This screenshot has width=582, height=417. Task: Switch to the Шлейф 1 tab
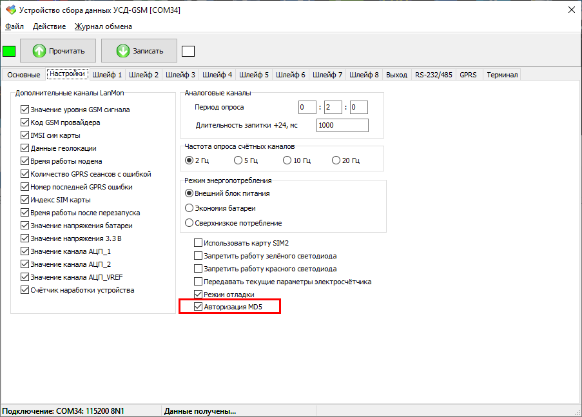coord(107,75)
